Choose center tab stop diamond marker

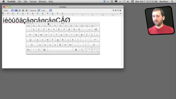(116, 10)
